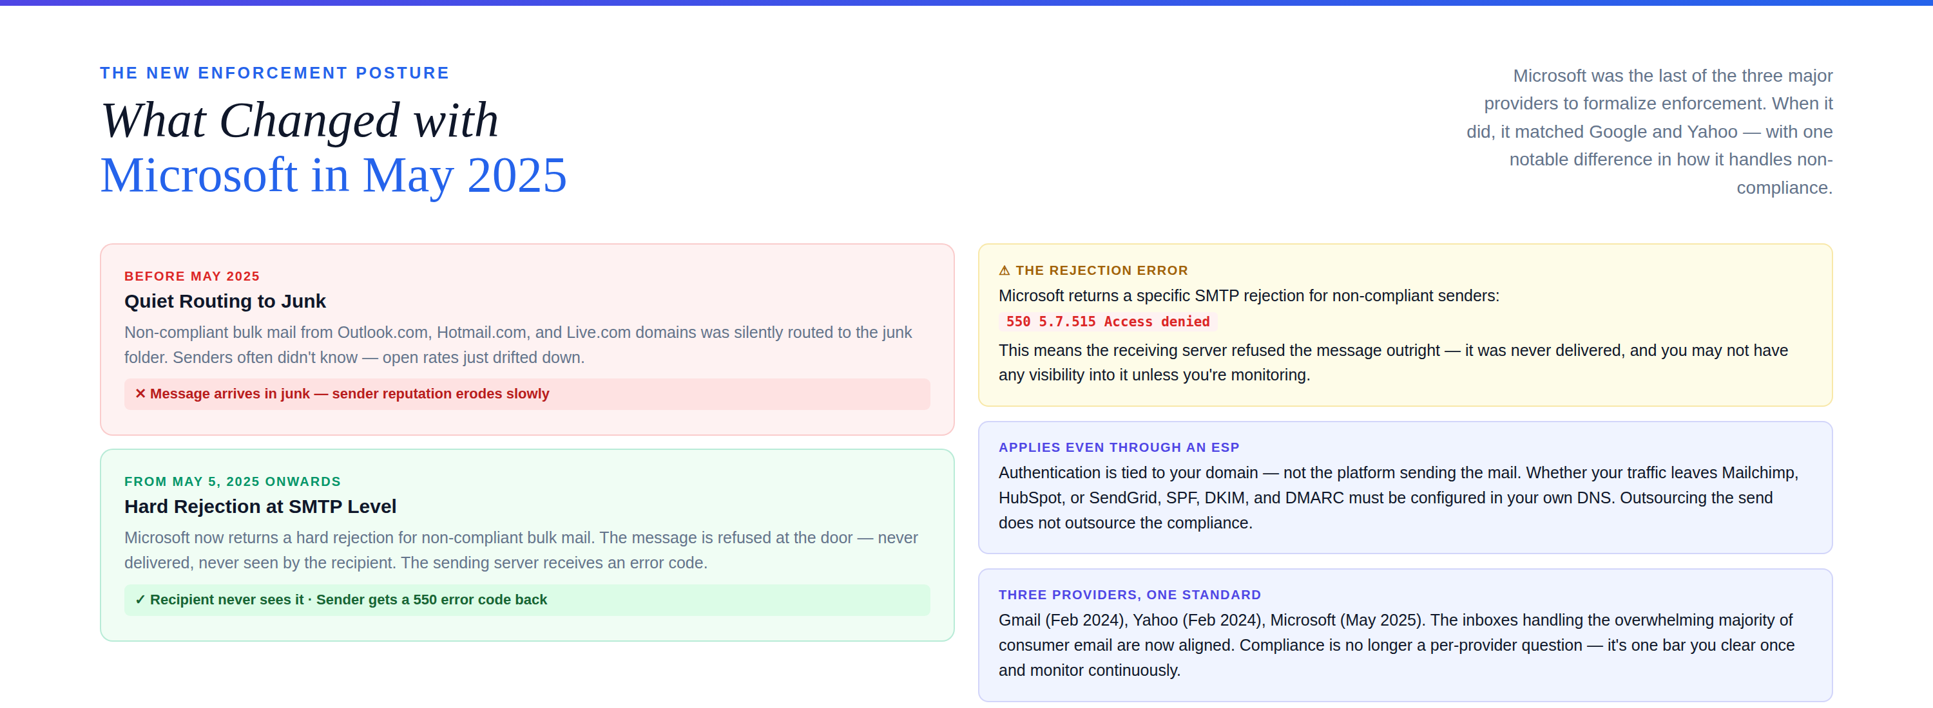Click the 'THE NEW ENFORCEMENT POSTURE' eyebrow label
This screenshot has width=1933, height=708.
pyautogui.click(x=274, y=73)
